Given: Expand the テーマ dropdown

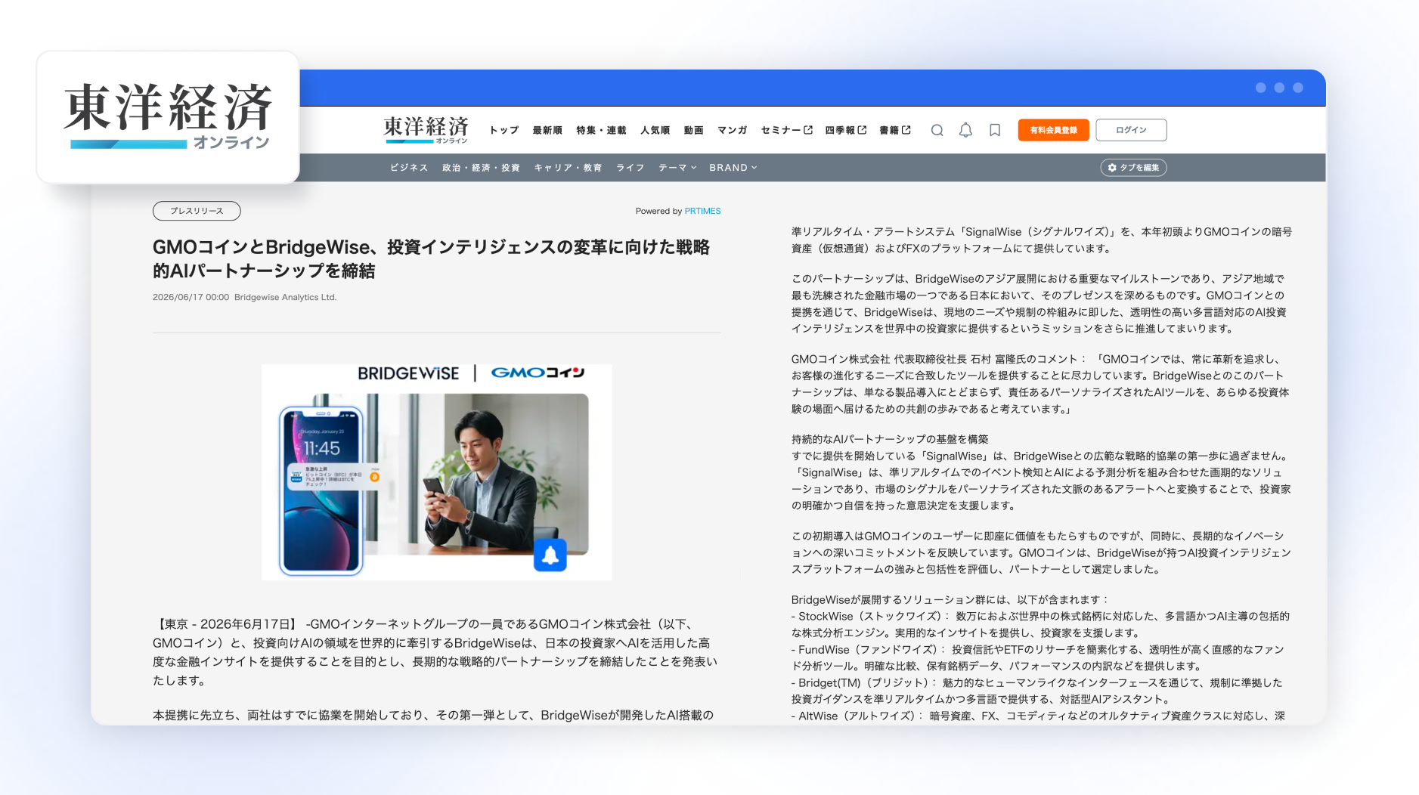Looking at the screenshot, I should coord(677,168).
